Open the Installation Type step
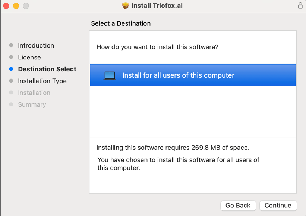The width and height of the screenshot is (306, 216). tap(42, 81)
